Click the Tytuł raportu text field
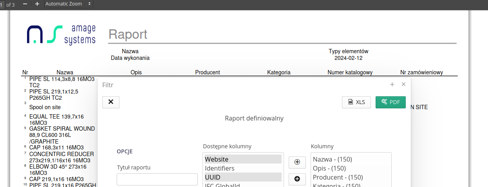The image size is (488, 187). 157,179
